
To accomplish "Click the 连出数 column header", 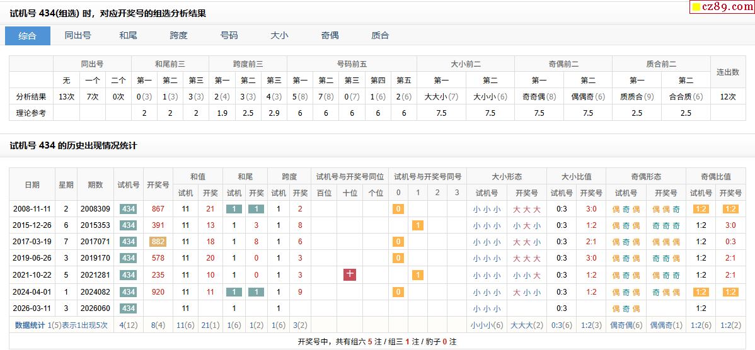I will point(727,72).
